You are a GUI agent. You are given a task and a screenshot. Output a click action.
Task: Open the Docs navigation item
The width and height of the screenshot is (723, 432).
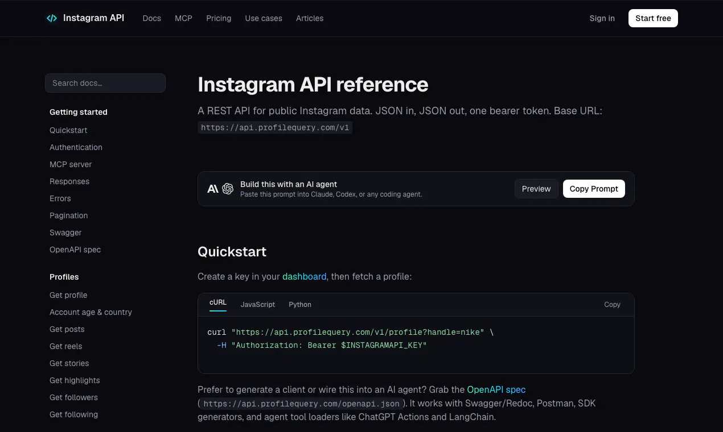click(x=152, y=18)
